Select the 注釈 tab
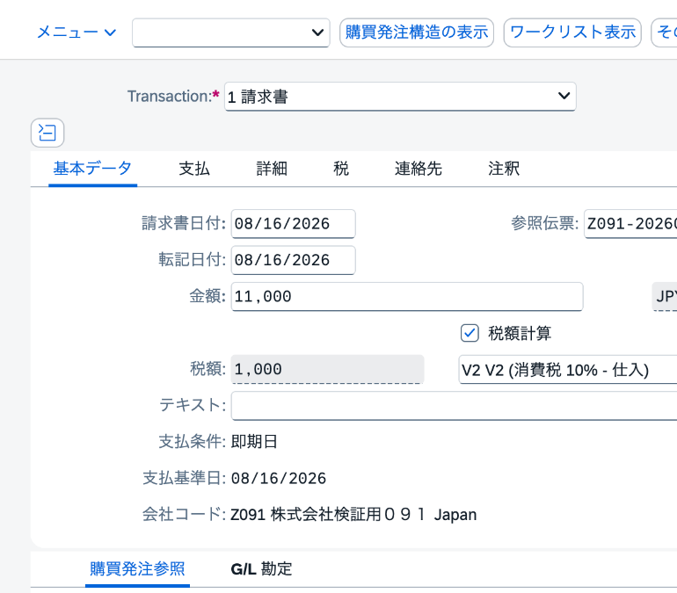This screenshot has height=593, width=677. [x=504, y=169]
